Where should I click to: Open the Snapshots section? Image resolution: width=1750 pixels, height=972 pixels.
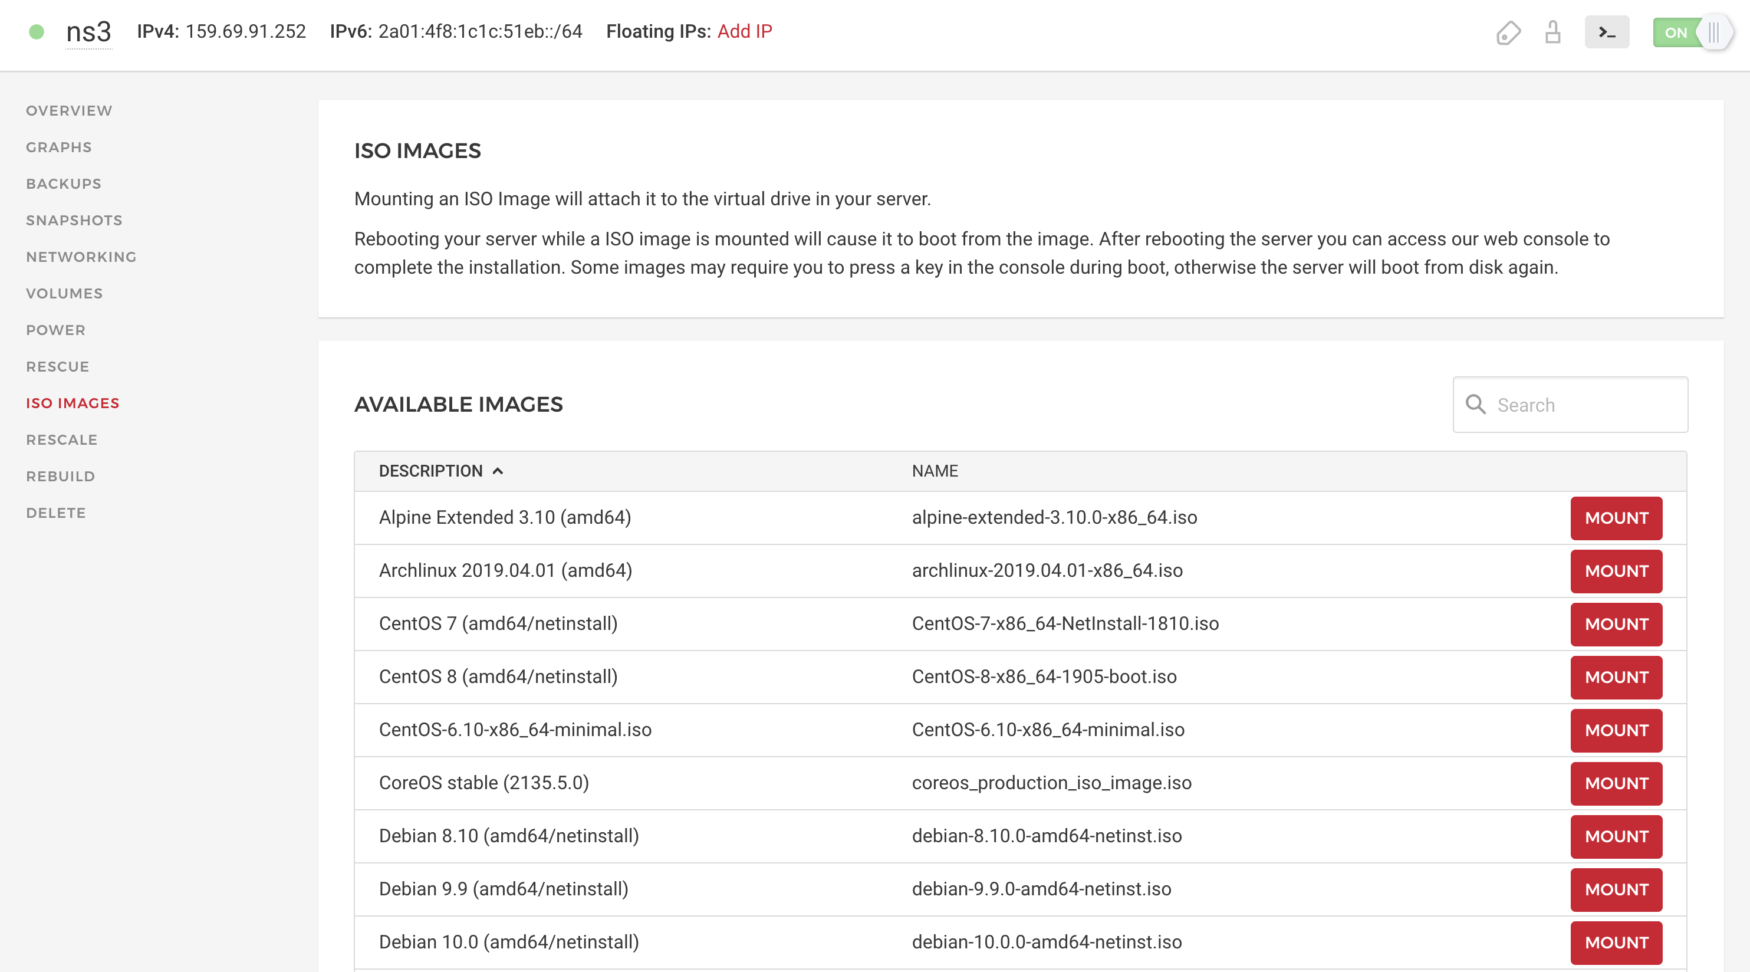(74, 220)
